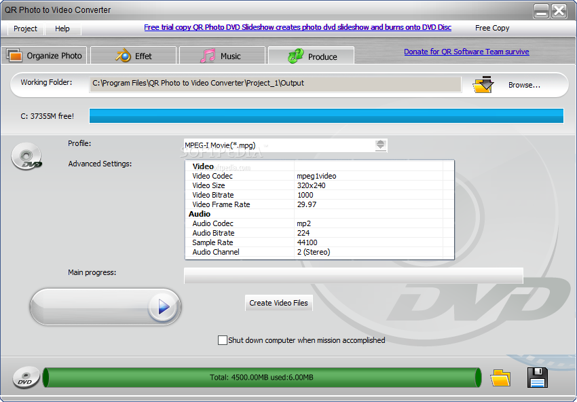
Task: Click the Create Video Files button
Action: tap(278, 303)
